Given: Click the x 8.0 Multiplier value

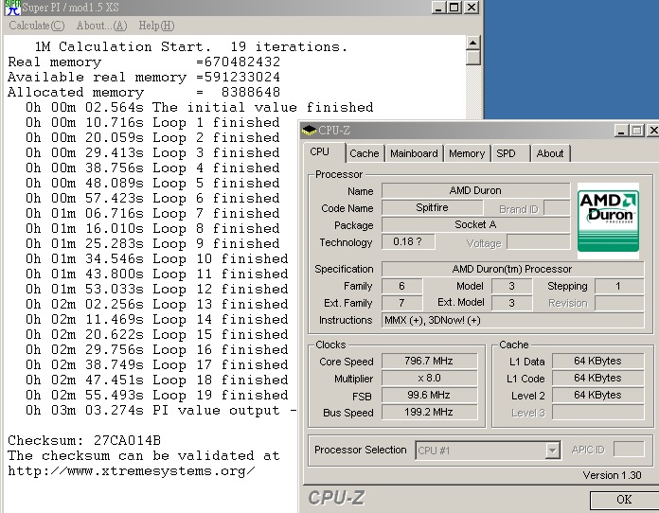Looking at the screenshot, I should [429, 379].
